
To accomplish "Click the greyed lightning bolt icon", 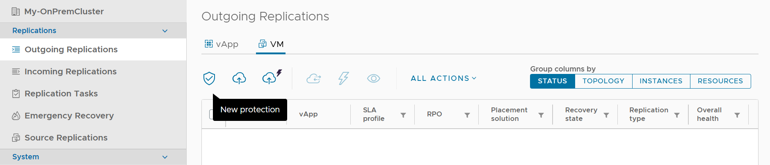I will point(343,78).
